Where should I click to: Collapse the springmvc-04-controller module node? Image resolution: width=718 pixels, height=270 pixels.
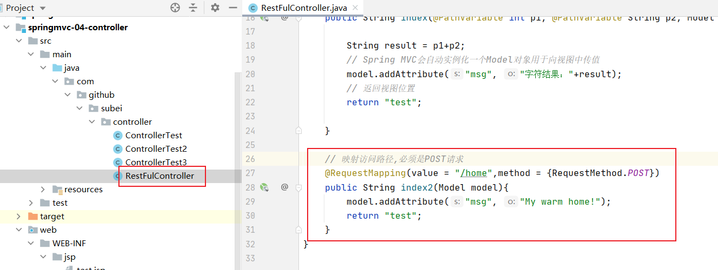pyautogui.click(x=6, y=28)
